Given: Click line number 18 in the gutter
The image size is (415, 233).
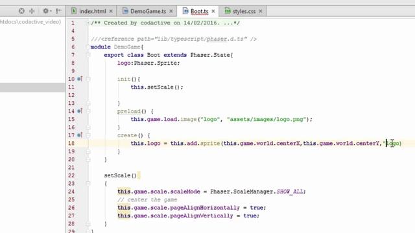Looking at the screenshot, I should (x=71, y=143).
